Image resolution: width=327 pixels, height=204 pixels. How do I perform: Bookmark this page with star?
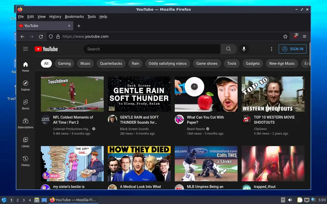point(285,36)
